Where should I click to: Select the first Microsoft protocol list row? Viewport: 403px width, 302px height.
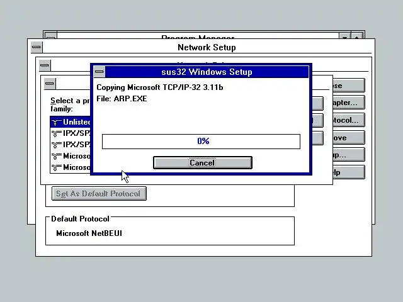coord(71,156)
